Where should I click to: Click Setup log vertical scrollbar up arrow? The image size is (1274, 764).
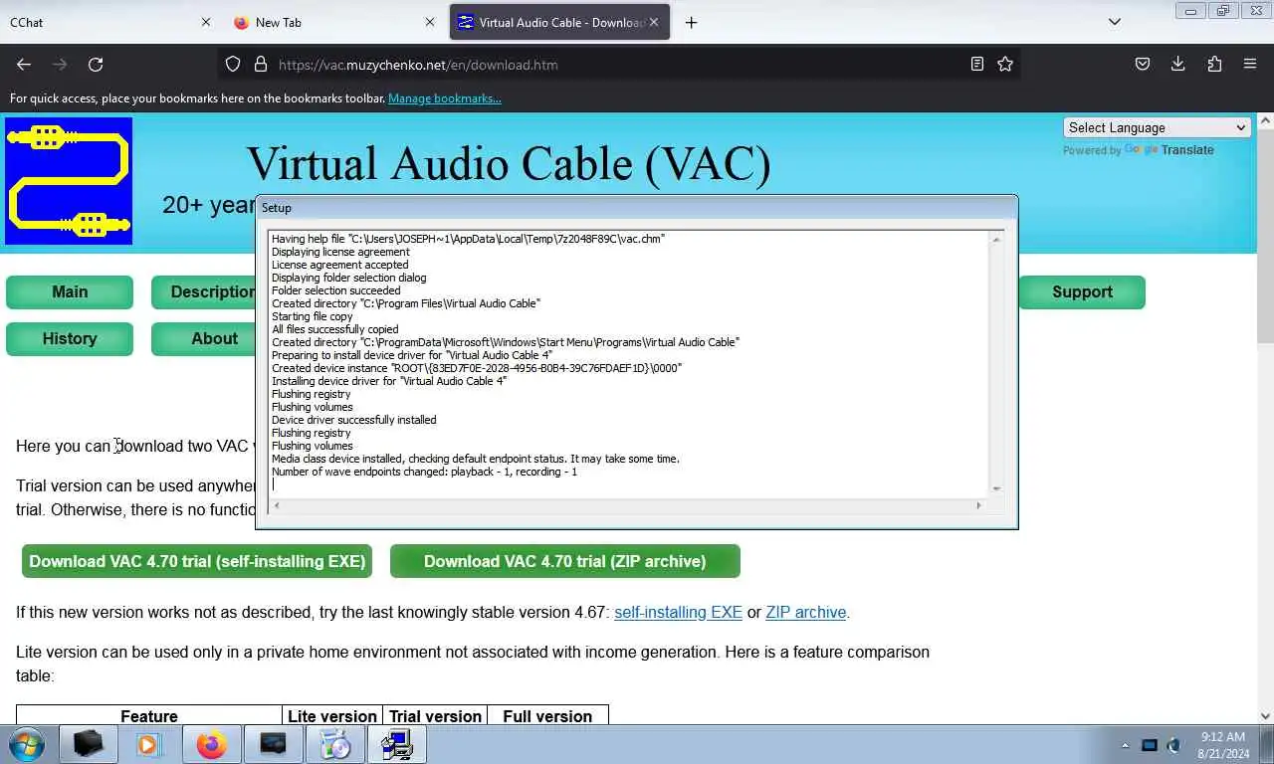tap(996, 239)
